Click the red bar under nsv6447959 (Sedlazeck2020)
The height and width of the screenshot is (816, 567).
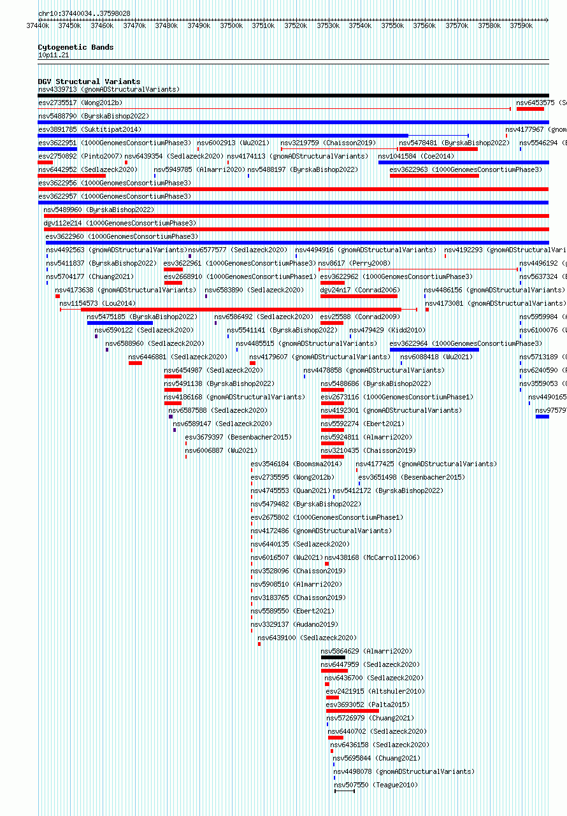point(334,671)
